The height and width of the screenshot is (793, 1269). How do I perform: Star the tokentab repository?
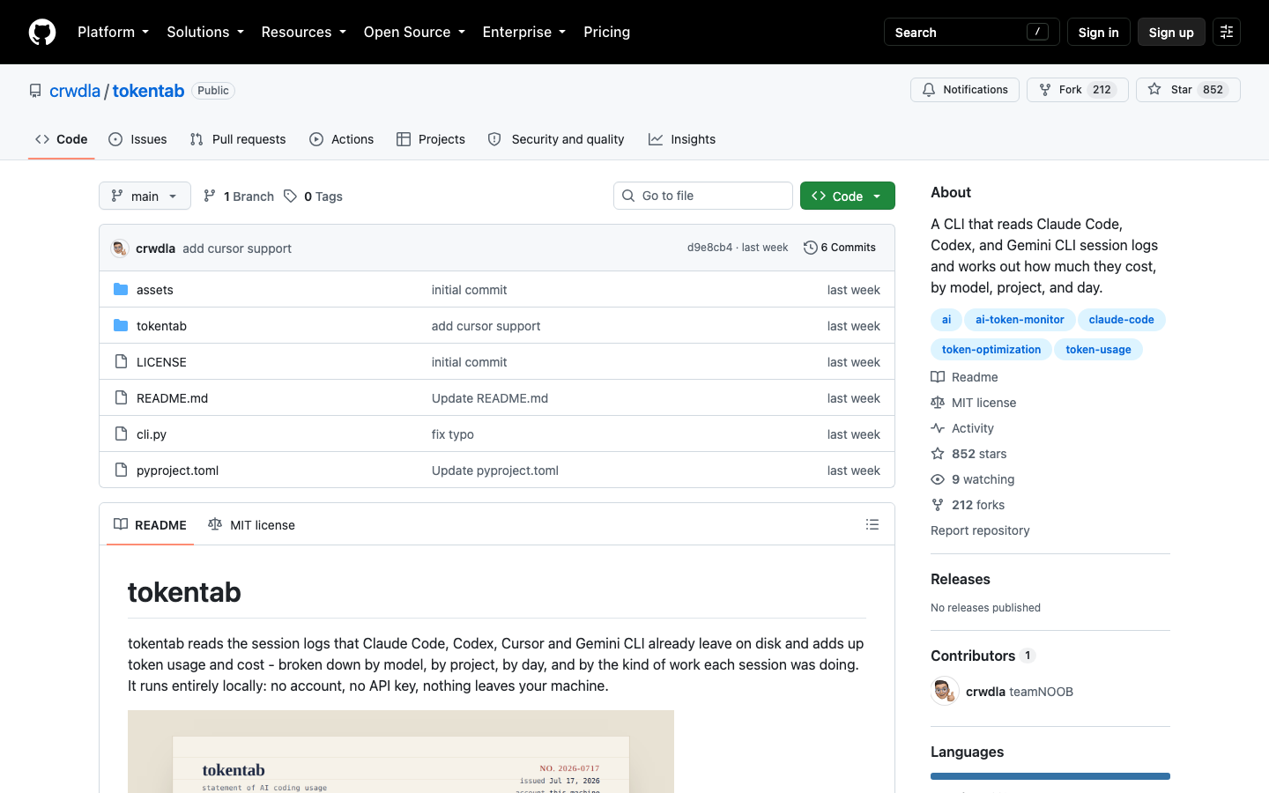[1188, 90]
